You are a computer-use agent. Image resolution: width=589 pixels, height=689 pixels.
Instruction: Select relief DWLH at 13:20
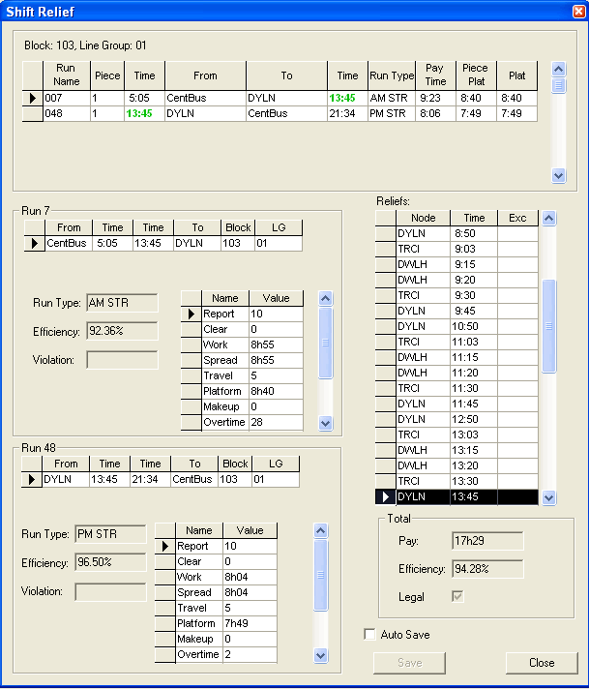[x=456, y=465]
